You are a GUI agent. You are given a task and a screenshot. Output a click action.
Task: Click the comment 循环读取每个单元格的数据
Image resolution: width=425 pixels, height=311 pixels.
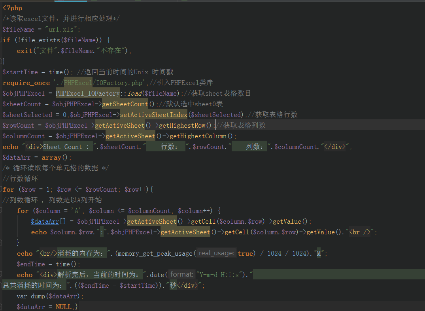(56, 168)
